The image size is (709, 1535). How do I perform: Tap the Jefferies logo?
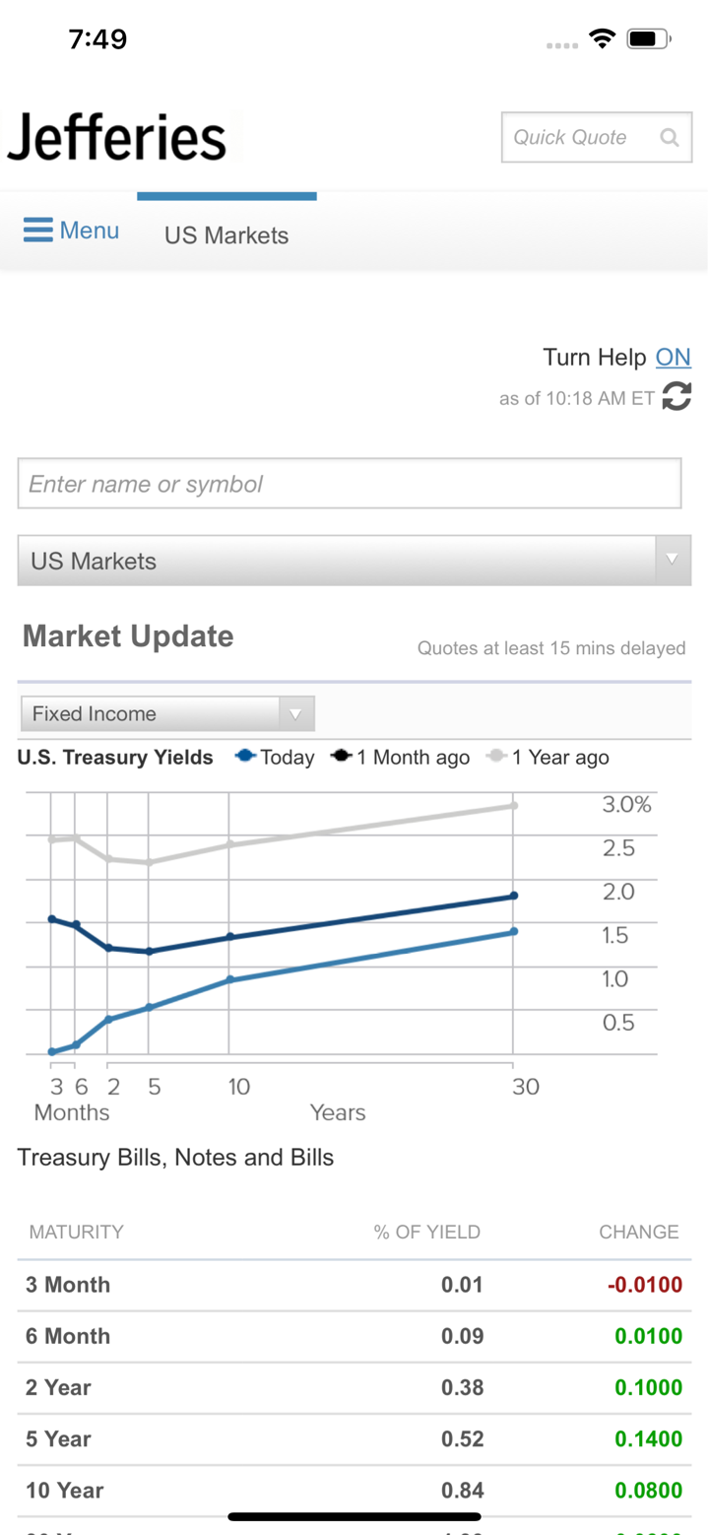[x=117, y=137]
